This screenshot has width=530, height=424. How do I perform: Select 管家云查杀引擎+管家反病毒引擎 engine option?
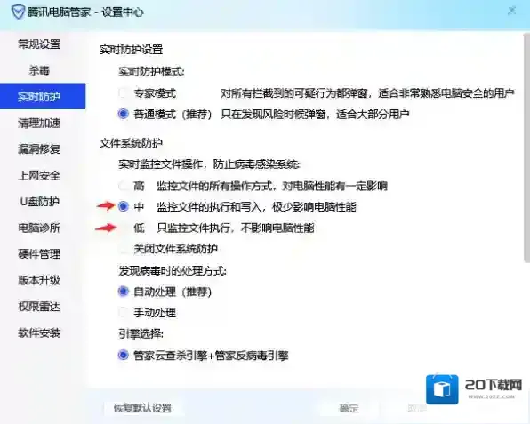click(x=124, y=355)
